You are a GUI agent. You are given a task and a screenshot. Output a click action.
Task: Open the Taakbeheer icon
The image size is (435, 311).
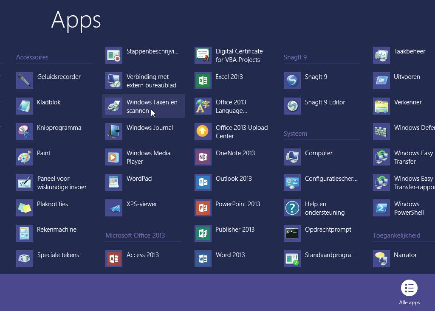(x=381, y=55)
